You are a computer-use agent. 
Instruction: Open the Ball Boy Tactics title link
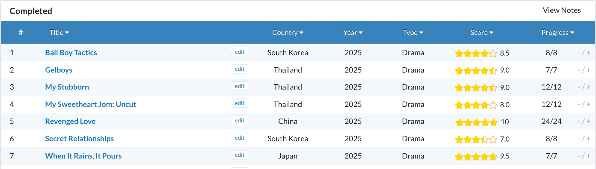pos(71,53)
